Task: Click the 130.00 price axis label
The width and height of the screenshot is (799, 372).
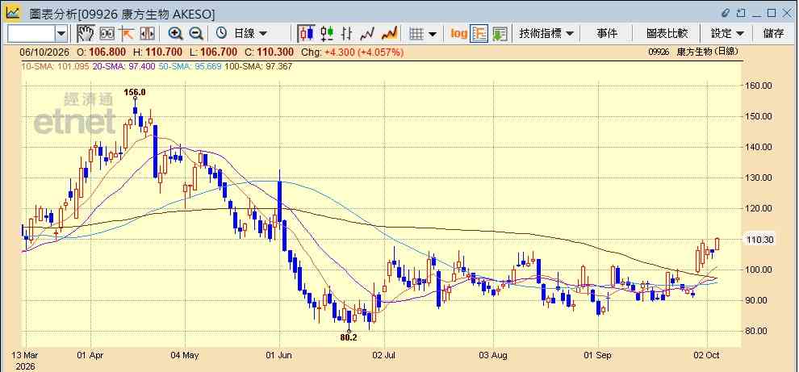Action: coord(759,178)
